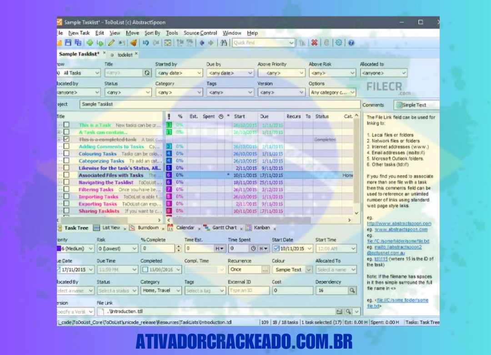Click in the External ID field

coord(249,290)
